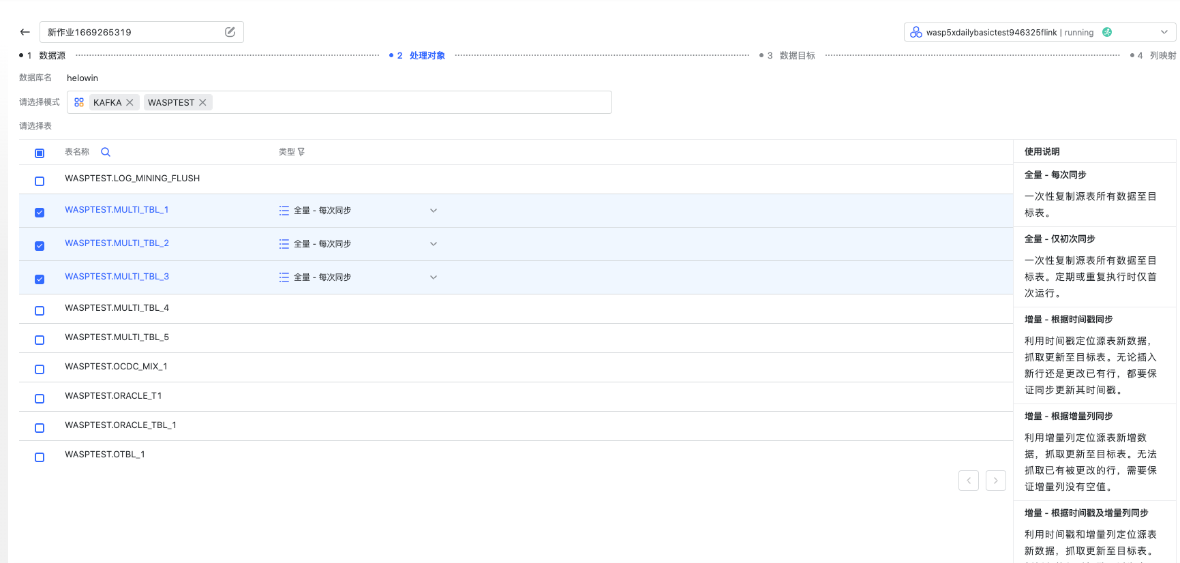
Task: Click 使用说明 panel title
Action: click(x=1042, y=152)
